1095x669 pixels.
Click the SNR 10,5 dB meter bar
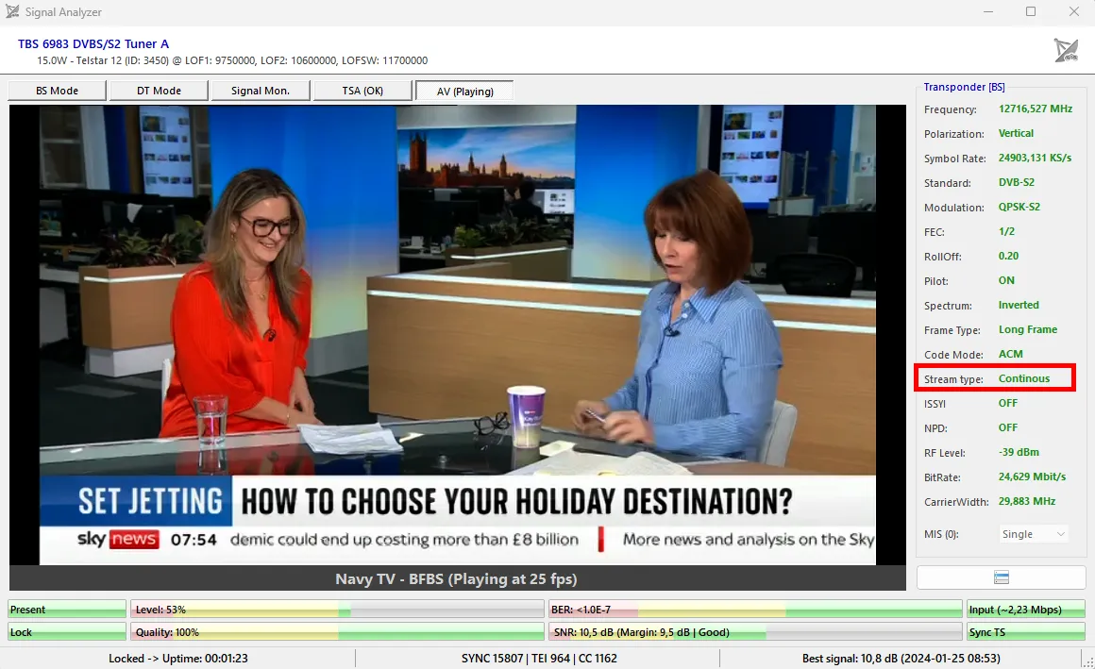point(755,632)
